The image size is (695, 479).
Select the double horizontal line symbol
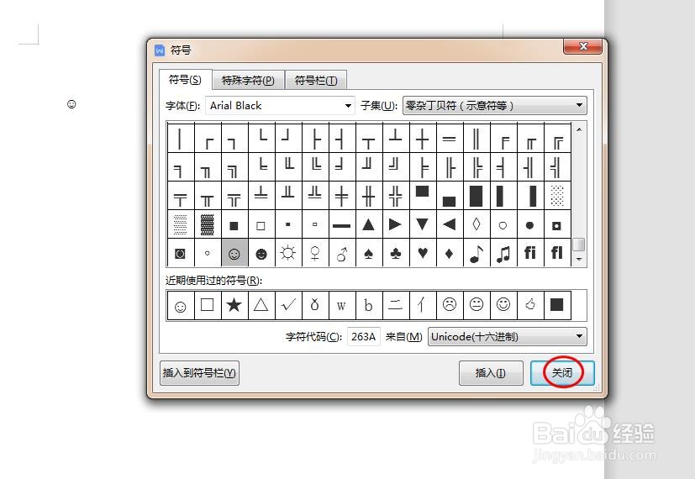tap(450, 139)
